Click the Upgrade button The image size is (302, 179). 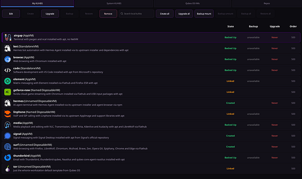coord(50,14)
